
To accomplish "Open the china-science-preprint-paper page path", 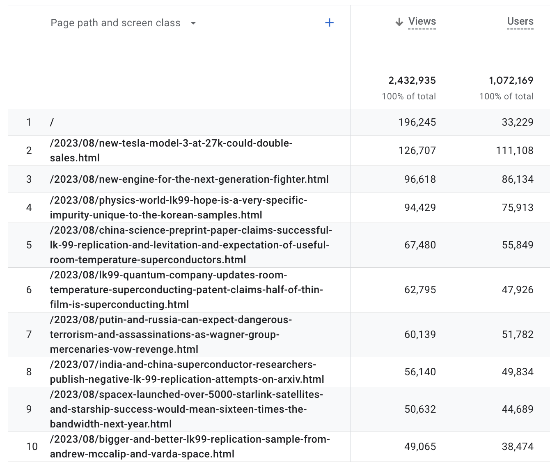I will coord(190,245).
